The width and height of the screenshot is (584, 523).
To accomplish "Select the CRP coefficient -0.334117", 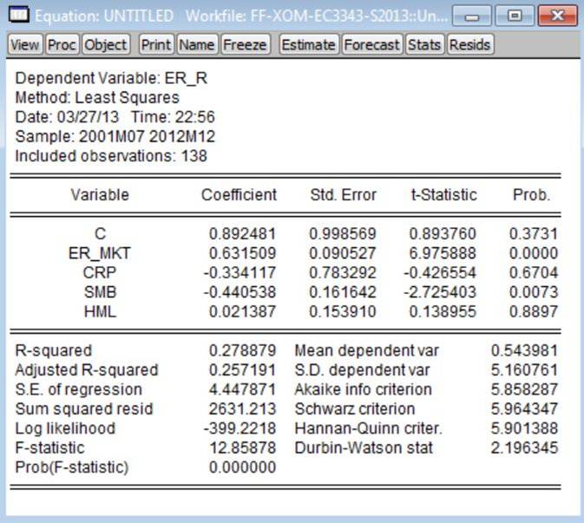I will [x=240, y=272].
